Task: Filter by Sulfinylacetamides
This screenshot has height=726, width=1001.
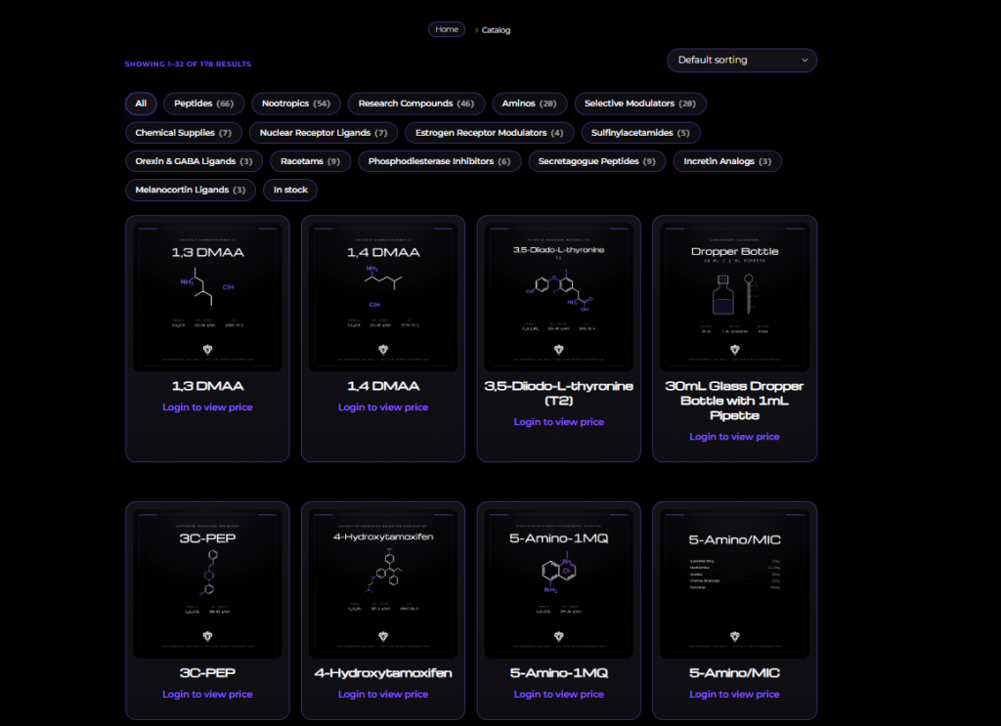Action: pyautogui.click(x=640, y=133)
